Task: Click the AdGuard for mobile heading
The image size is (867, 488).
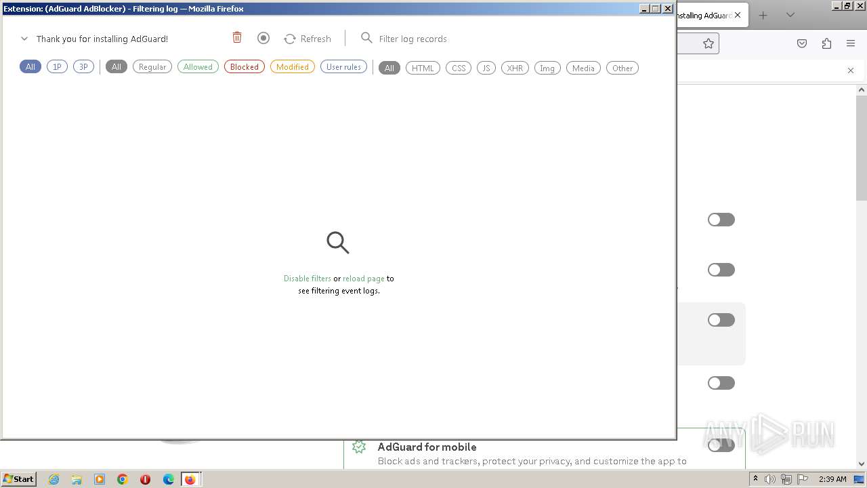Action: coord(427,447)
